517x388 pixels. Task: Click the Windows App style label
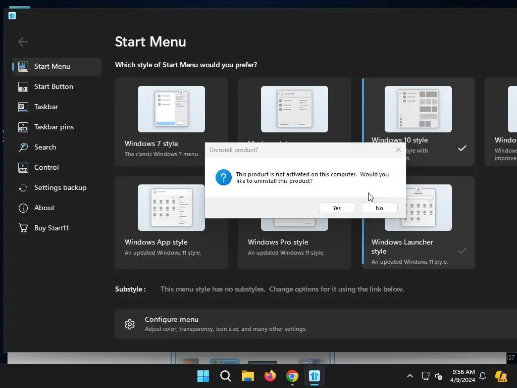tap(156, 242)
